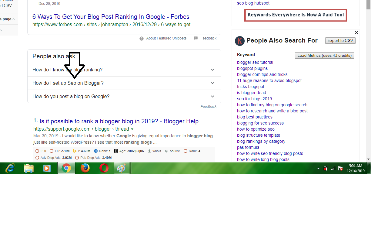
Task: Click the Bing index I: 4.60M icon
Action: pyautogui.click(x=75, y=151)
